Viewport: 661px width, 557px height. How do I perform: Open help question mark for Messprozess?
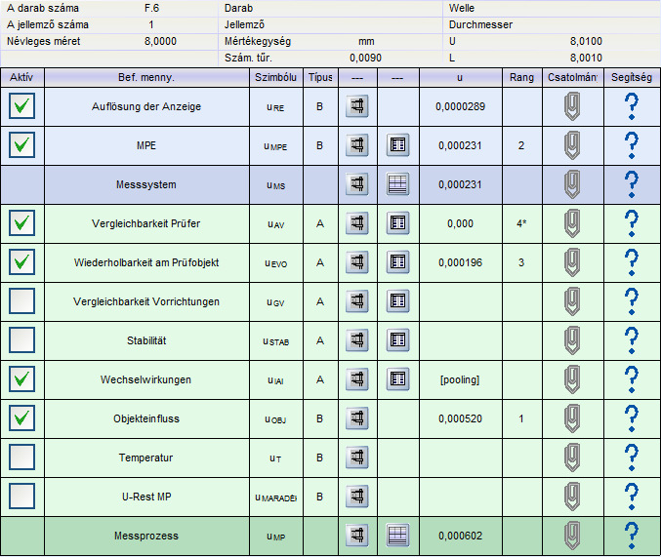tap(631, 536)
